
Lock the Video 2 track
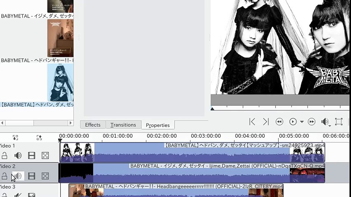(4, 176)
